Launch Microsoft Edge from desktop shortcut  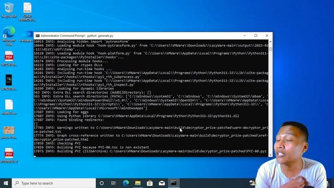coord(9,36)
